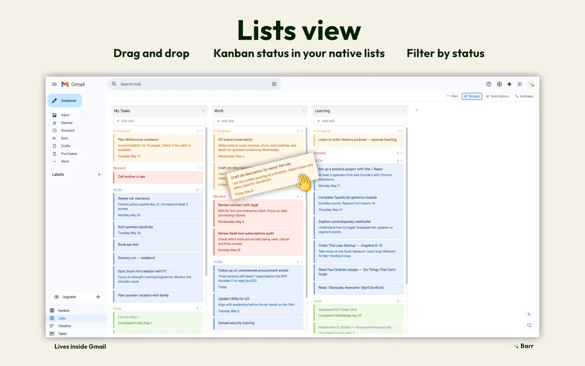Click Add task in Work list
The width and height of the screenshot is (585, 366).
click(259, 121)
